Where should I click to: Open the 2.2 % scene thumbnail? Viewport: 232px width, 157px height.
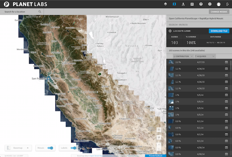click(x=171, y=62)
